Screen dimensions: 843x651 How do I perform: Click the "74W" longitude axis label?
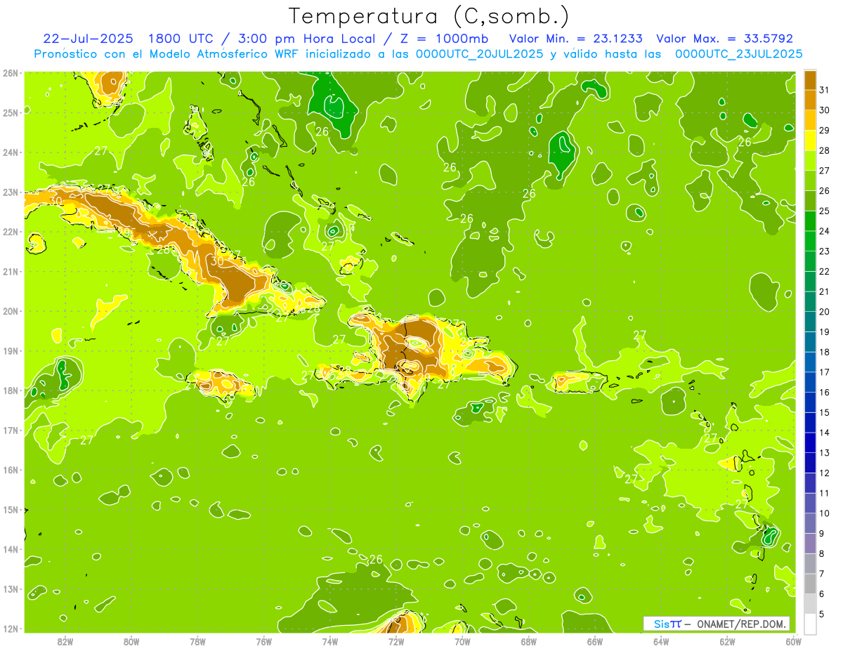click(x=330, y=641)
